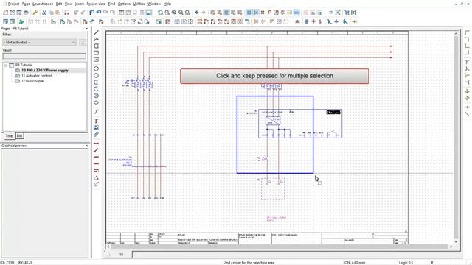Image resolution: width=472 pixels, height=265 pixels.
Task: Select the Circle drawing tool
Action: click(x=97, y=68)
